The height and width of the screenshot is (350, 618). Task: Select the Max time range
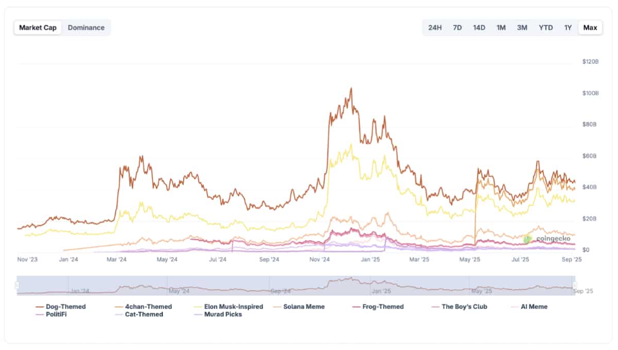pyautogui.click(x=590, y=28)
